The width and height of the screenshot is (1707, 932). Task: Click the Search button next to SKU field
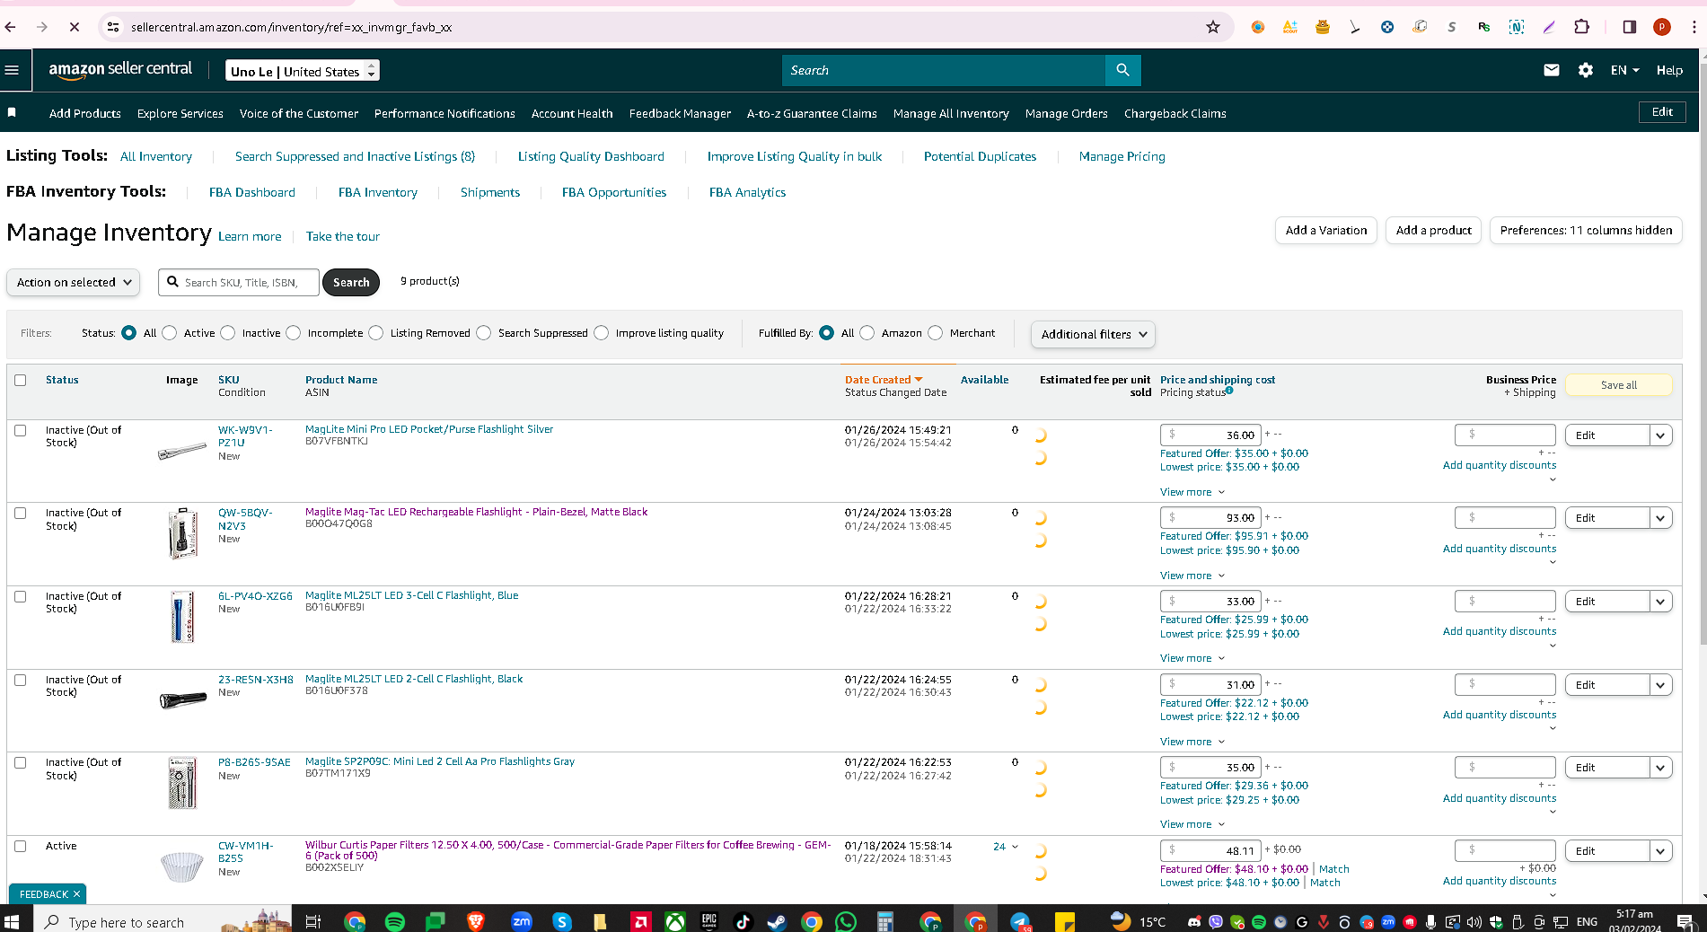click(x=351, y=282)
